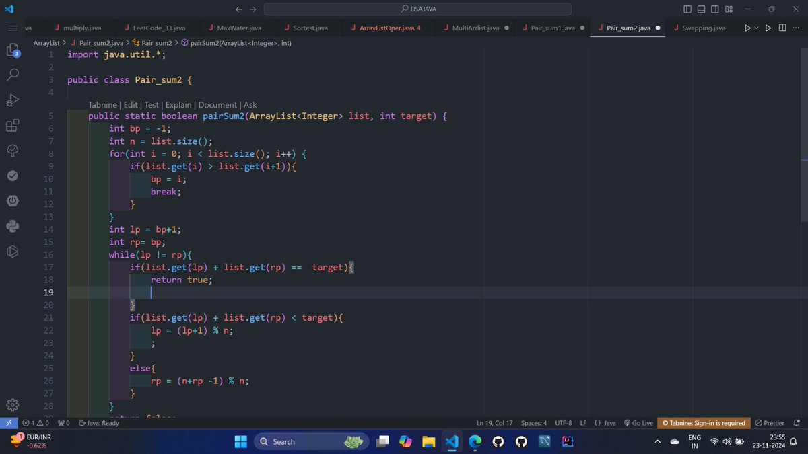Open the Explorer view in activity bar
The height and width of the screenshot is (454, 808).
click(x=12, y=50)
